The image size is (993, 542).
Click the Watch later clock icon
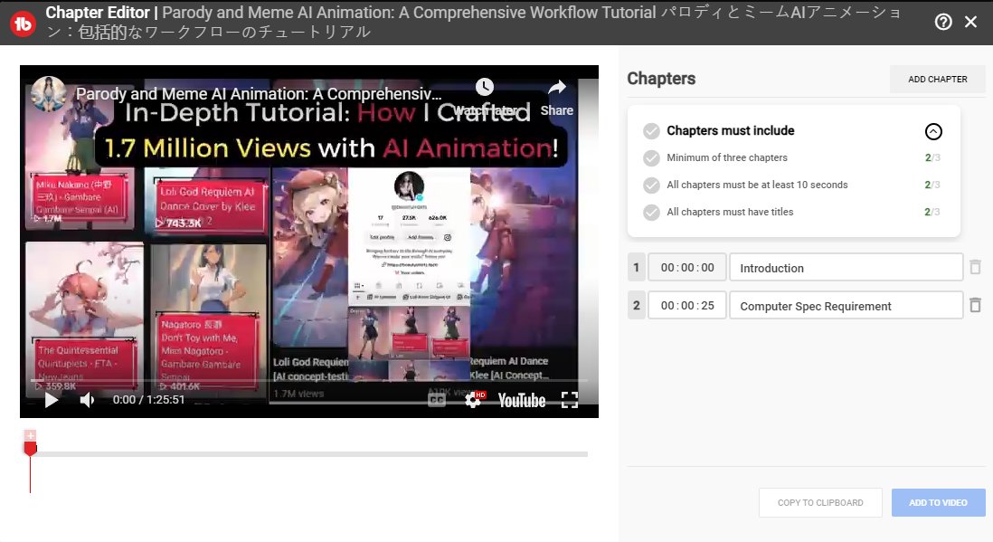coord(485,87)
